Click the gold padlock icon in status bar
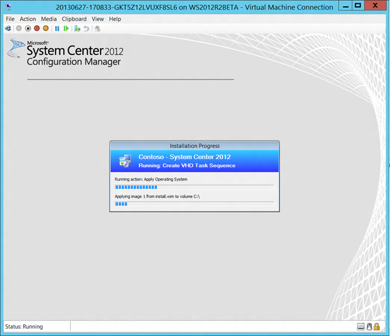The height and width of the screenshot is (336, 390). point(377,327)
